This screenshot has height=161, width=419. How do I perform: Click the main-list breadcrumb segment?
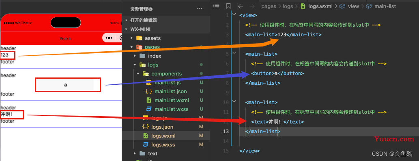tap(385, 6)
